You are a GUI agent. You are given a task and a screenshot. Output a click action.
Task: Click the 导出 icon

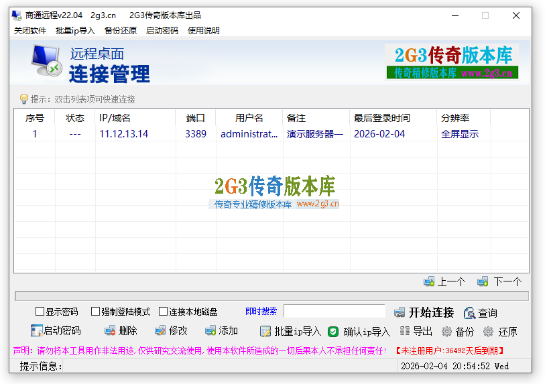(405, 331)
